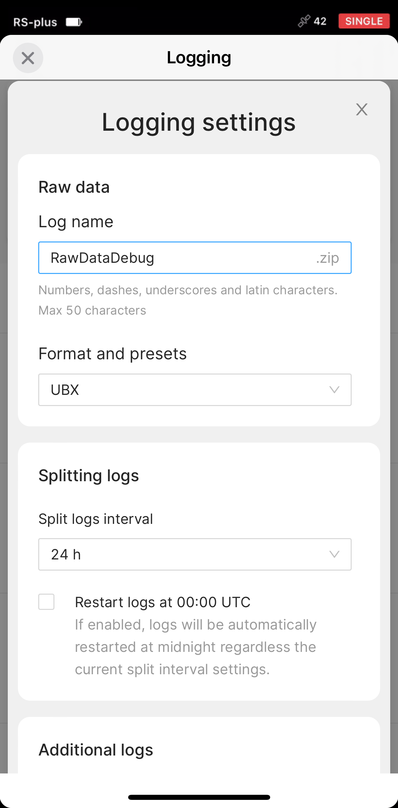Click the chevron arrow in UBX selector
Screen dimensions: 398x808
click(x=334, y=390)
